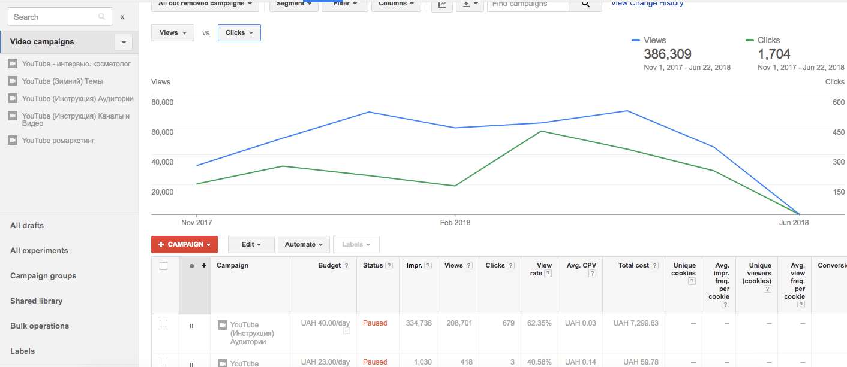The width and height of the screenshot is (847, 367).
Task: Click the download report icon
Action: point(470,4)
